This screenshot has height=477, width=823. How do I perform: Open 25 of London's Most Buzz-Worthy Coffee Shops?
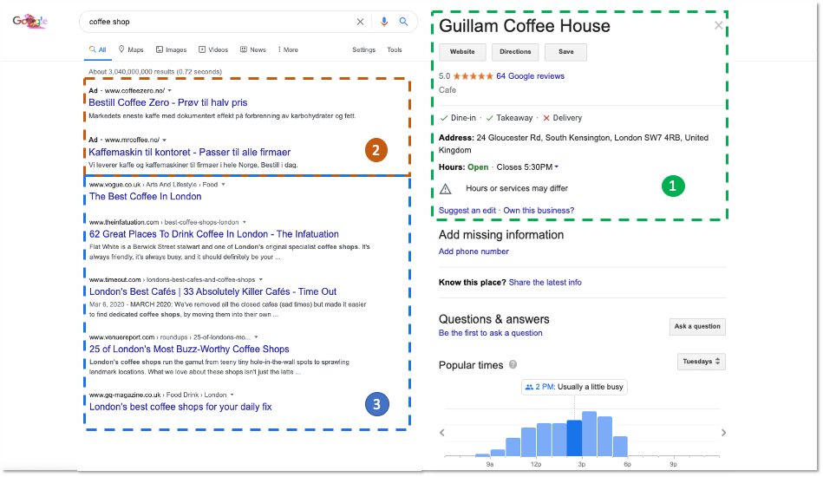coord(189,350)
